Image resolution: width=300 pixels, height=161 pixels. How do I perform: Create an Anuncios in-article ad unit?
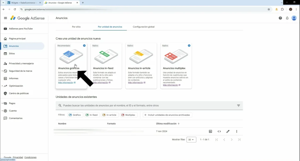pyautogui.click(x=141, y=66)
